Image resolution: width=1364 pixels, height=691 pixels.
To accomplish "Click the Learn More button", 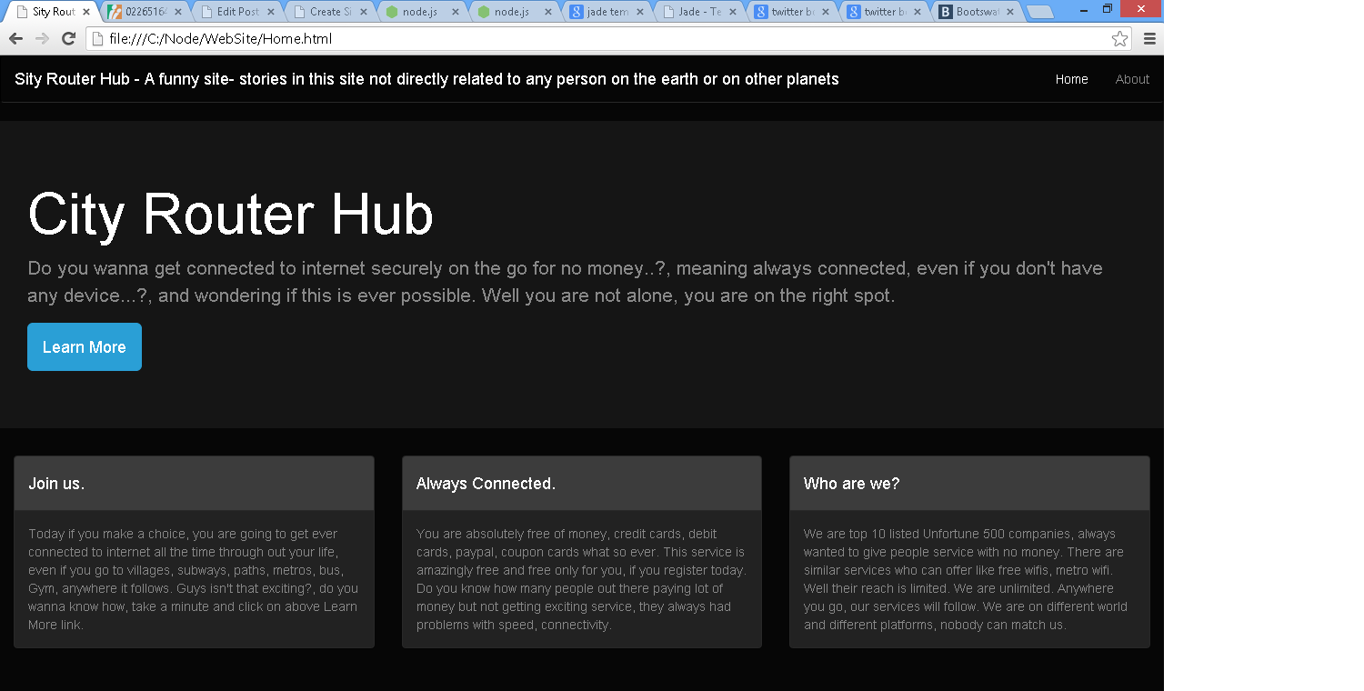I will point(85,346).
